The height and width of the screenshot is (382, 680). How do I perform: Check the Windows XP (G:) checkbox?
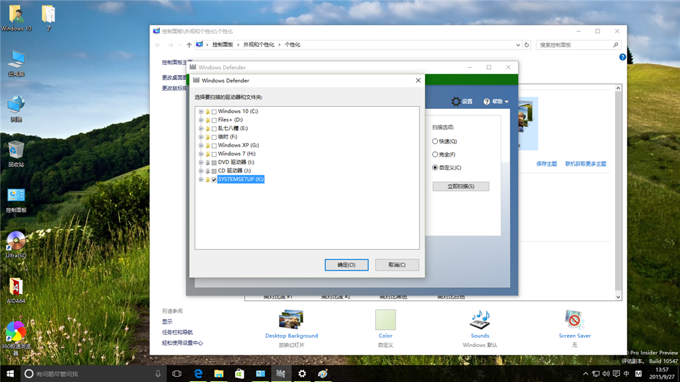[214, 145]
